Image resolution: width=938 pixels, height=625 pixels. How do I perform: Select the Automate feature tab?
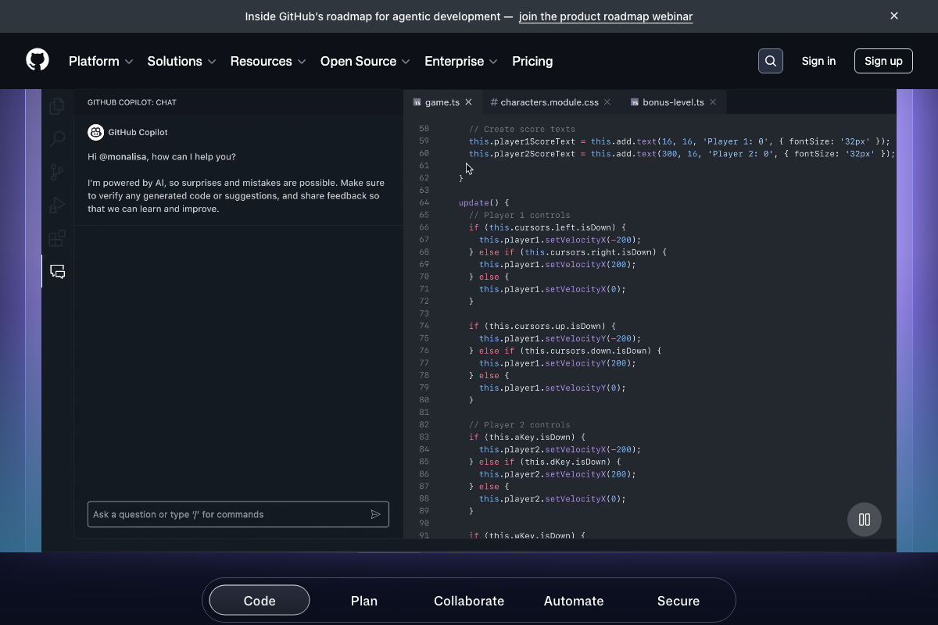[574, 601]
